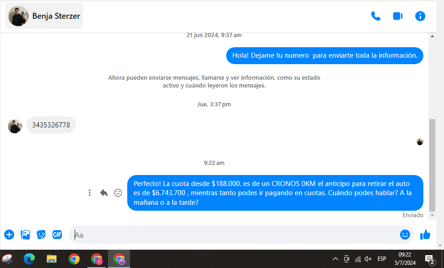Click the message input field
The width and height of the screenshot is (444, 268).
(x=233, y=235)
